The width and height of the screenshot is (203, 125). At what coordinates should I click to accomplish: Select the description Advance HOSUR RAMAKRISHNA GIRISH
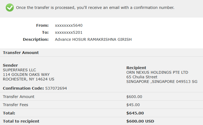[x=93, y=39]
